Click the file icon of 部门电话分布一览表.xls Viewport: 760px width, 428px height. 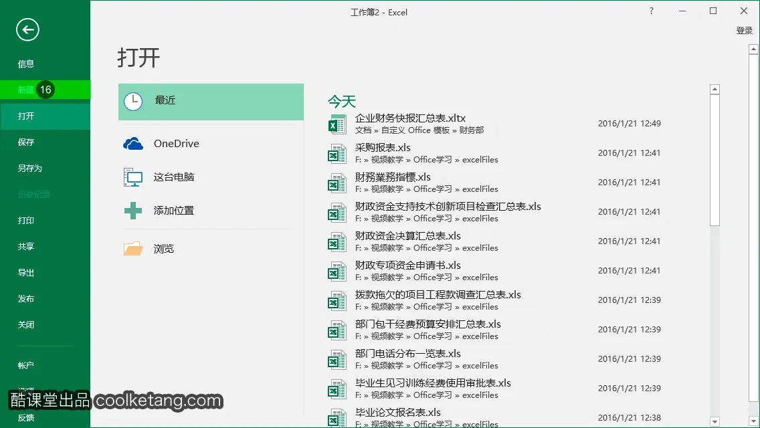click(x=337, y=360)
